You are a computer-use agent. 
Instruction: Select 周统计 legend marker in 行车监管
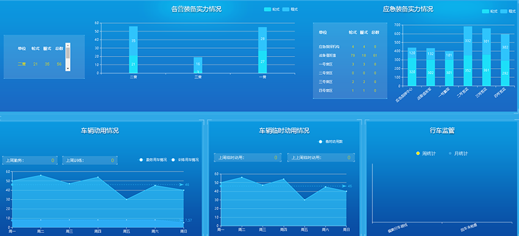click(418, 154)
